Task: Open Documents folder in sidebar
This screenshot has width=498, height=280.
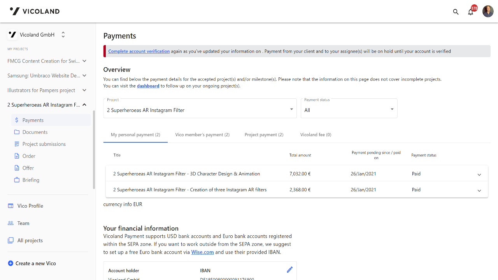Action: point(35,132)
